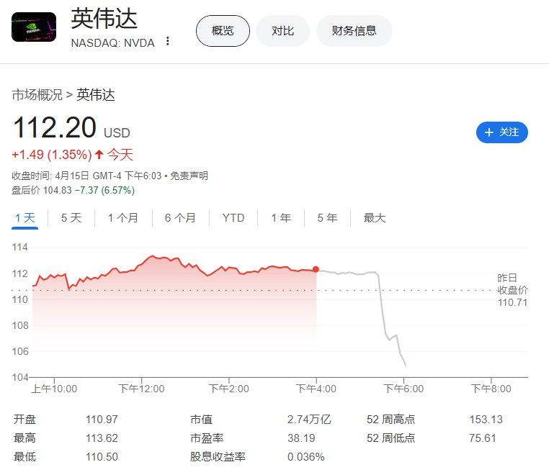Select the 1 年 time range tab
The height and width of the screenshot is (475, 549).
coord(281,218)
